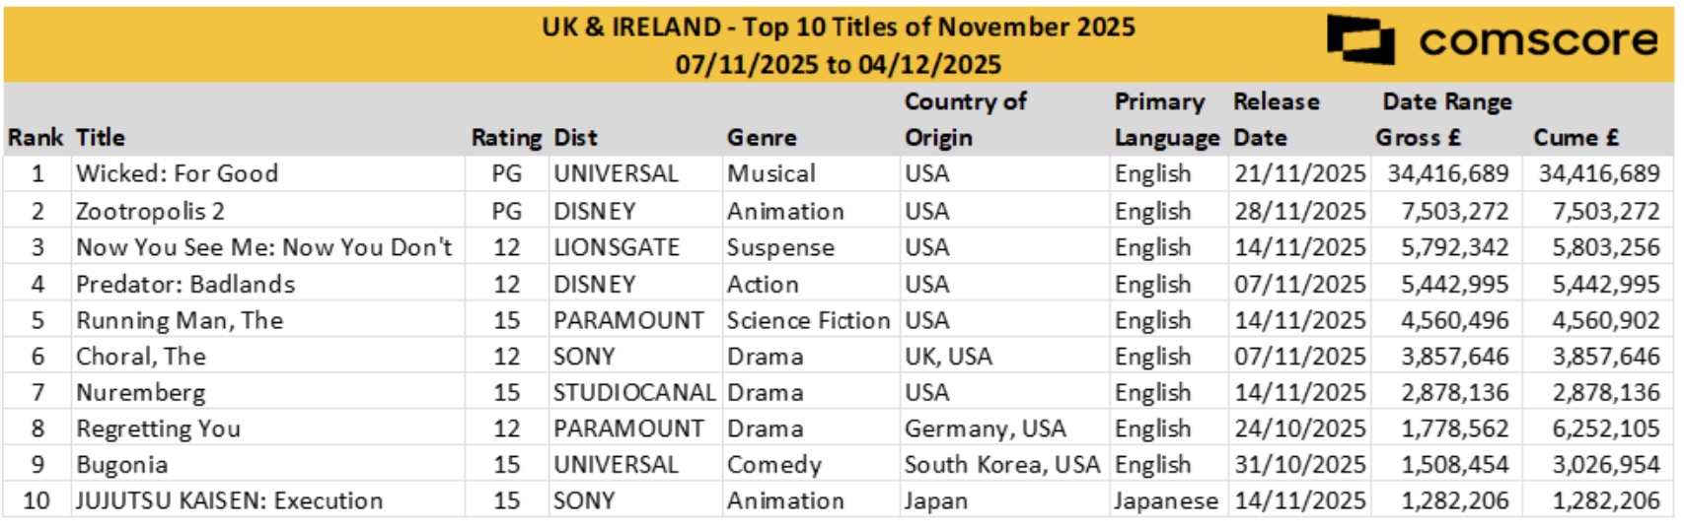The image size is (1684, 529).
Task: Select the South Korea, USA origin cell
Action: coord(1001,464)
